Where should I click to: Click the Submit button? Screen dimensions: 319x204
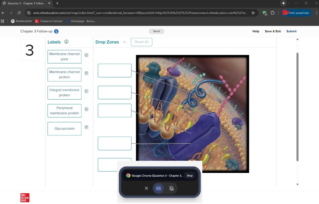[x=291, y=31]
